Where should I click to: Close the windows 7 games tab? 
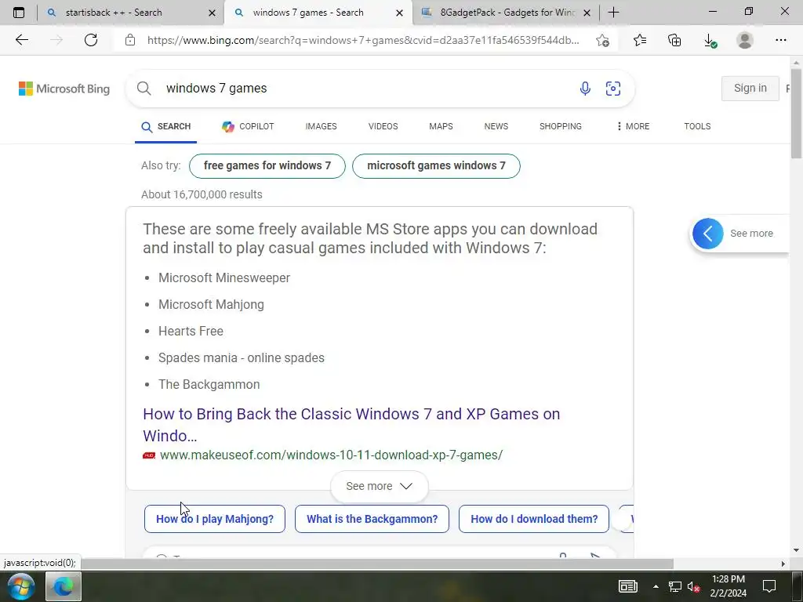(399, 13)
